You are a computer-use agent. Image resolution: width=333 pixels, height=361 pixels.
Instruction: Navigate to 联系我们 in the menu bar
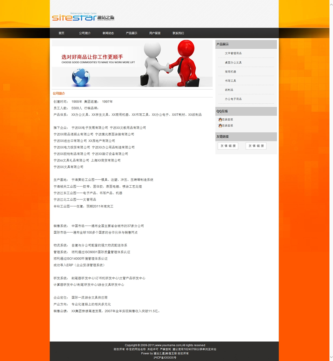point(178,33)
